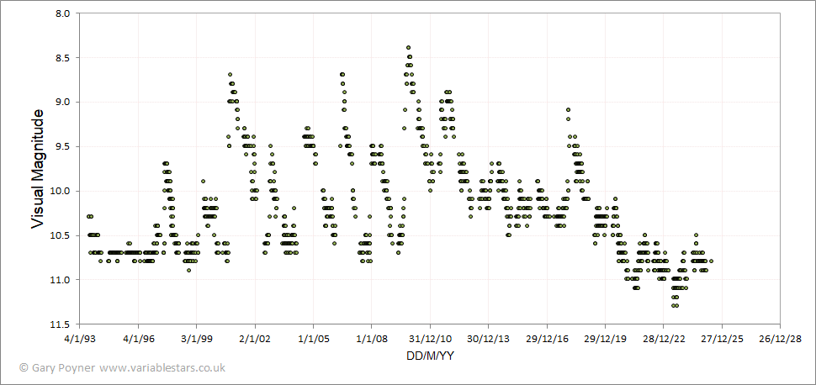Click the 28/12/22 date label
Image resolution: width=816 pixels, height=385 pixels.
tap(663, 340)
